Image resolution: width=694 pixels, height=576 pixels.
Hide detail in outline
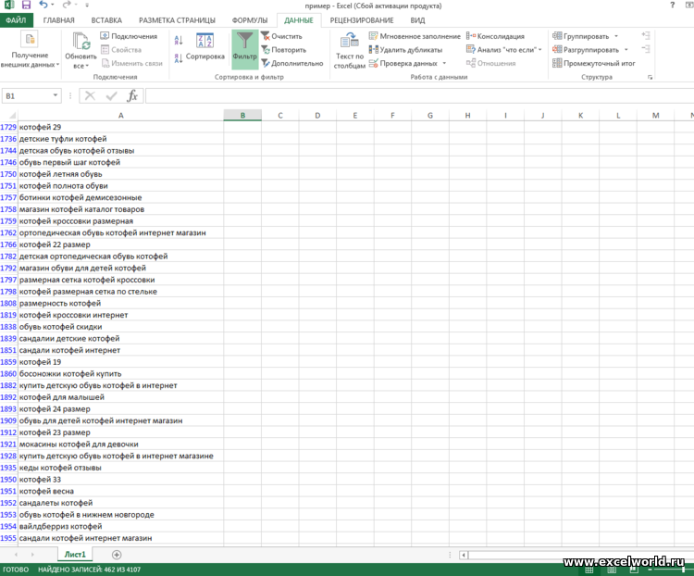tap(646, 49)
